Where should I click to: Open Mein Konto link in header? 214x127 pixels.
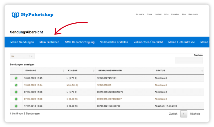point(193,14)
